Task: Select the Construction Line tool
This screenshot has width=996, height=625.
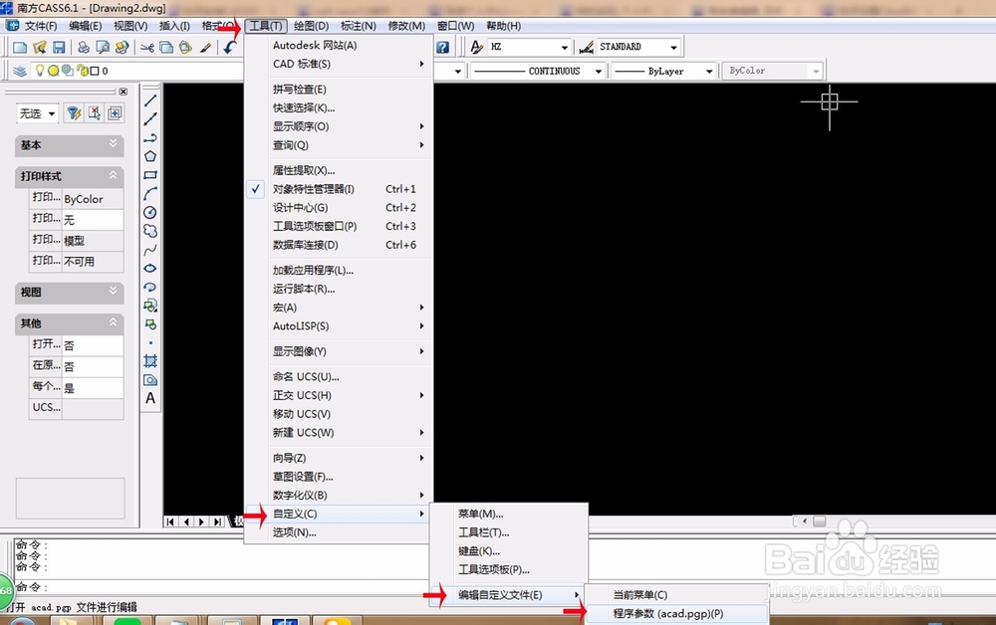Action: coord(150,118)
